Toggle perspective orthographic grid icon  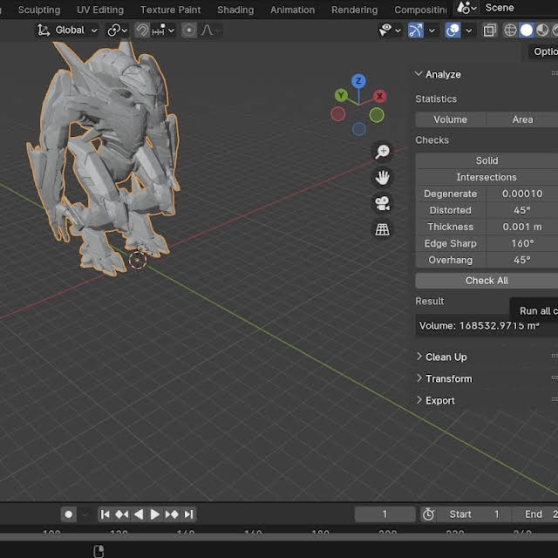(x=382, y=229)
